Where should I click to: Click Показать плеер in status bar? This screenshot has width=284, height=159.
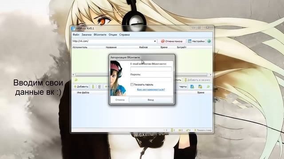point(203,130)
